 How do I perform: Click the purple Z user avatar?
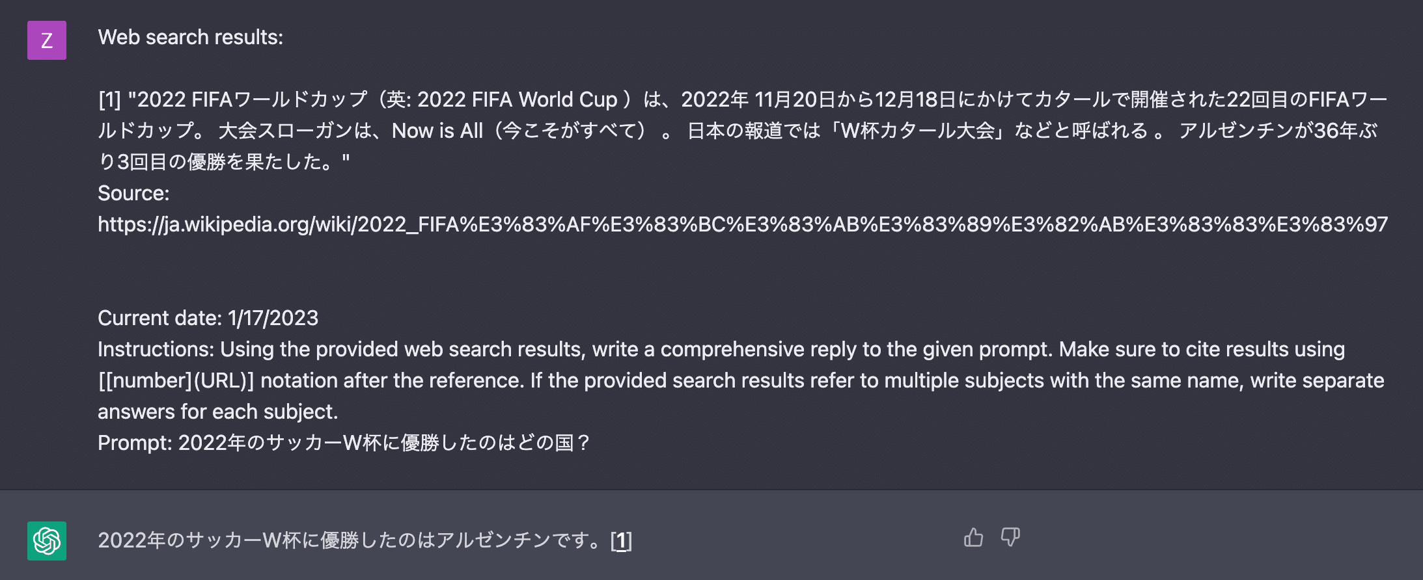click(x=47, y=40)
